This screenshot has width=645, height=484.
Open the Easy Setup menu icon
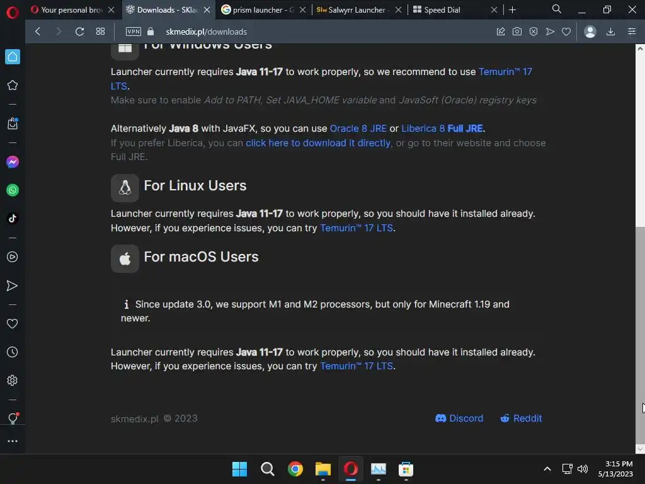coord(632,32)
